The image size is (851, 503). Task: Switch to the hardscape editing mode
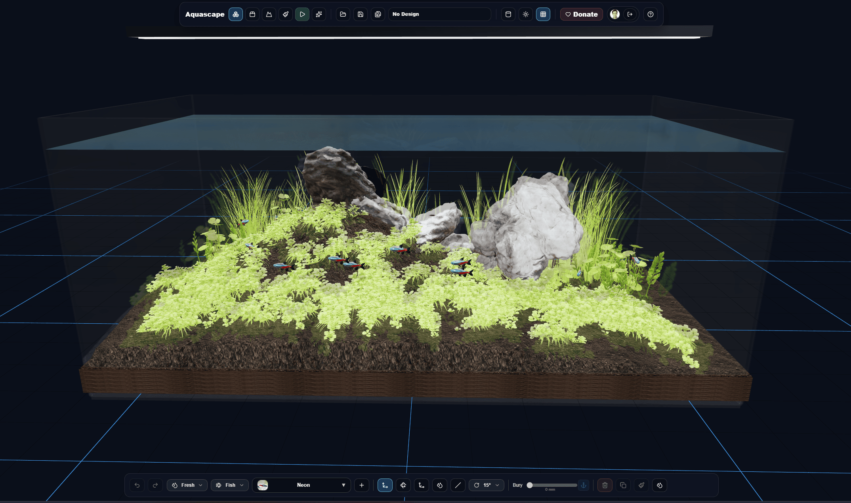coord(252,14)
